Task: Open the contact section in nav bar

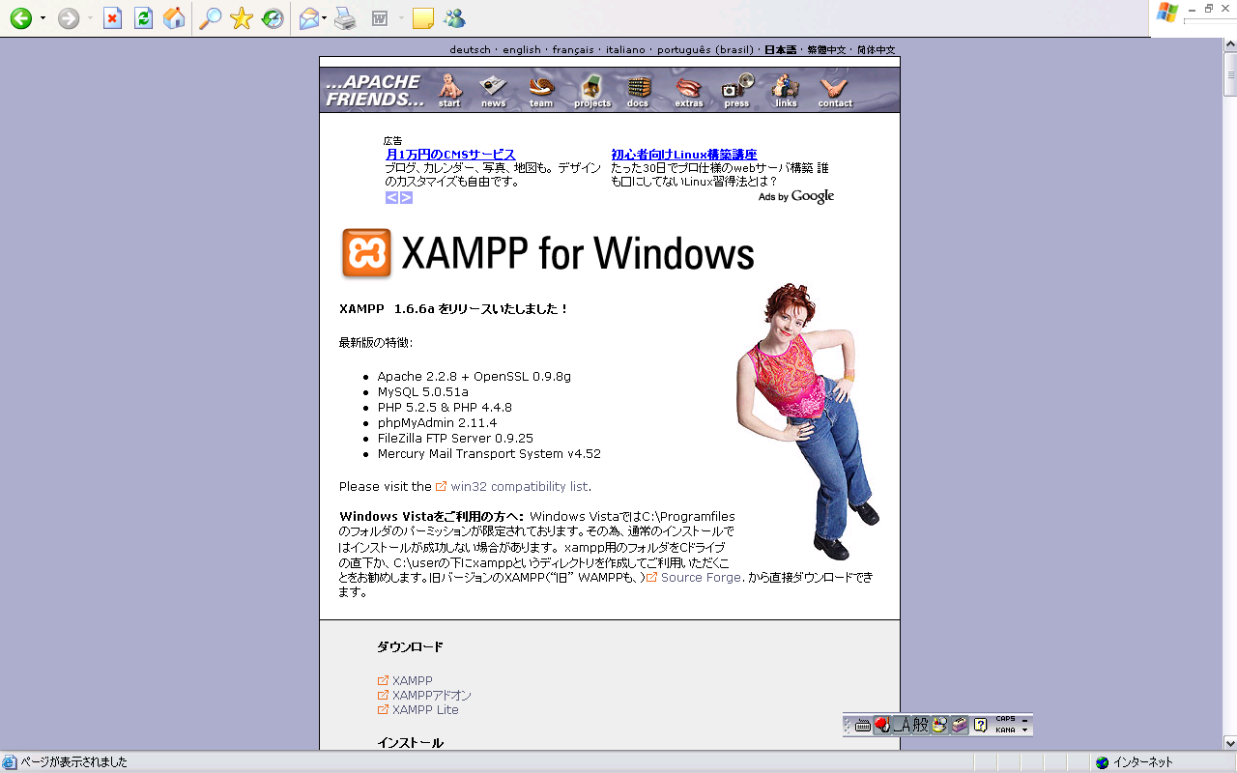Action: coord(835,90)
